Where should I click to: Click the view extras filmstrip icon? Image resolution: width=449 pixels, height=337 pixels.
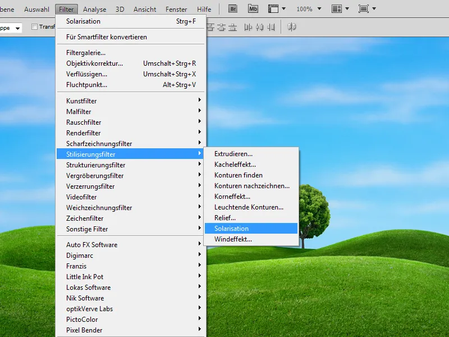[273, 9]
